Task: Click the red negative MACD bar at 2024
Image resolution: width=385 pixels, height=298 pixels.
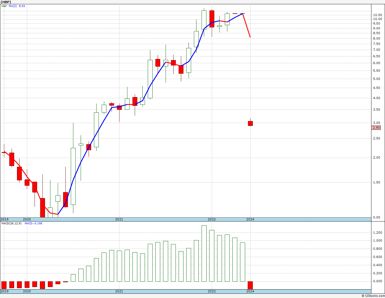Action: point(250,285)
